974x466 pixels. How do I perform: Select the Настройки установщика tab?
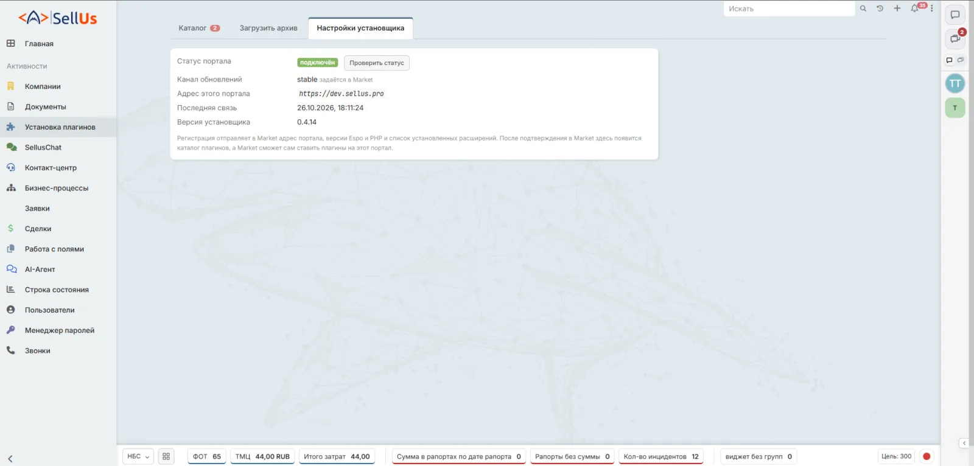click(x=360, y=28)
